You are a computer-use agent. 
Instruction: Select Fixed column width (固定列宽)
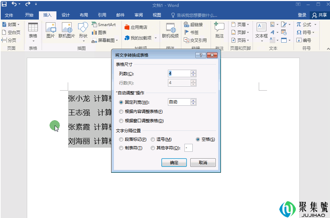point(134,102)
